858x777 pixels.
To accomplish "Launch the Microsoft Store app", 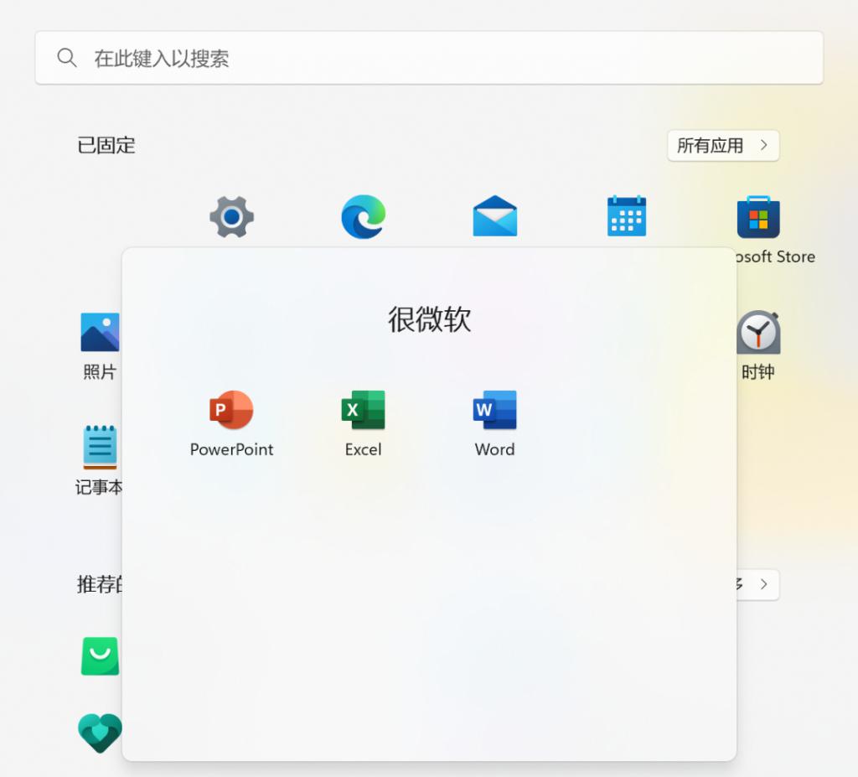I will tap(757, 217).
